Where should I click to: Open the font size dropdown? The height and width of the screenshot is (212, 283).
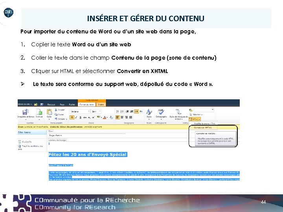coord(96,111)
